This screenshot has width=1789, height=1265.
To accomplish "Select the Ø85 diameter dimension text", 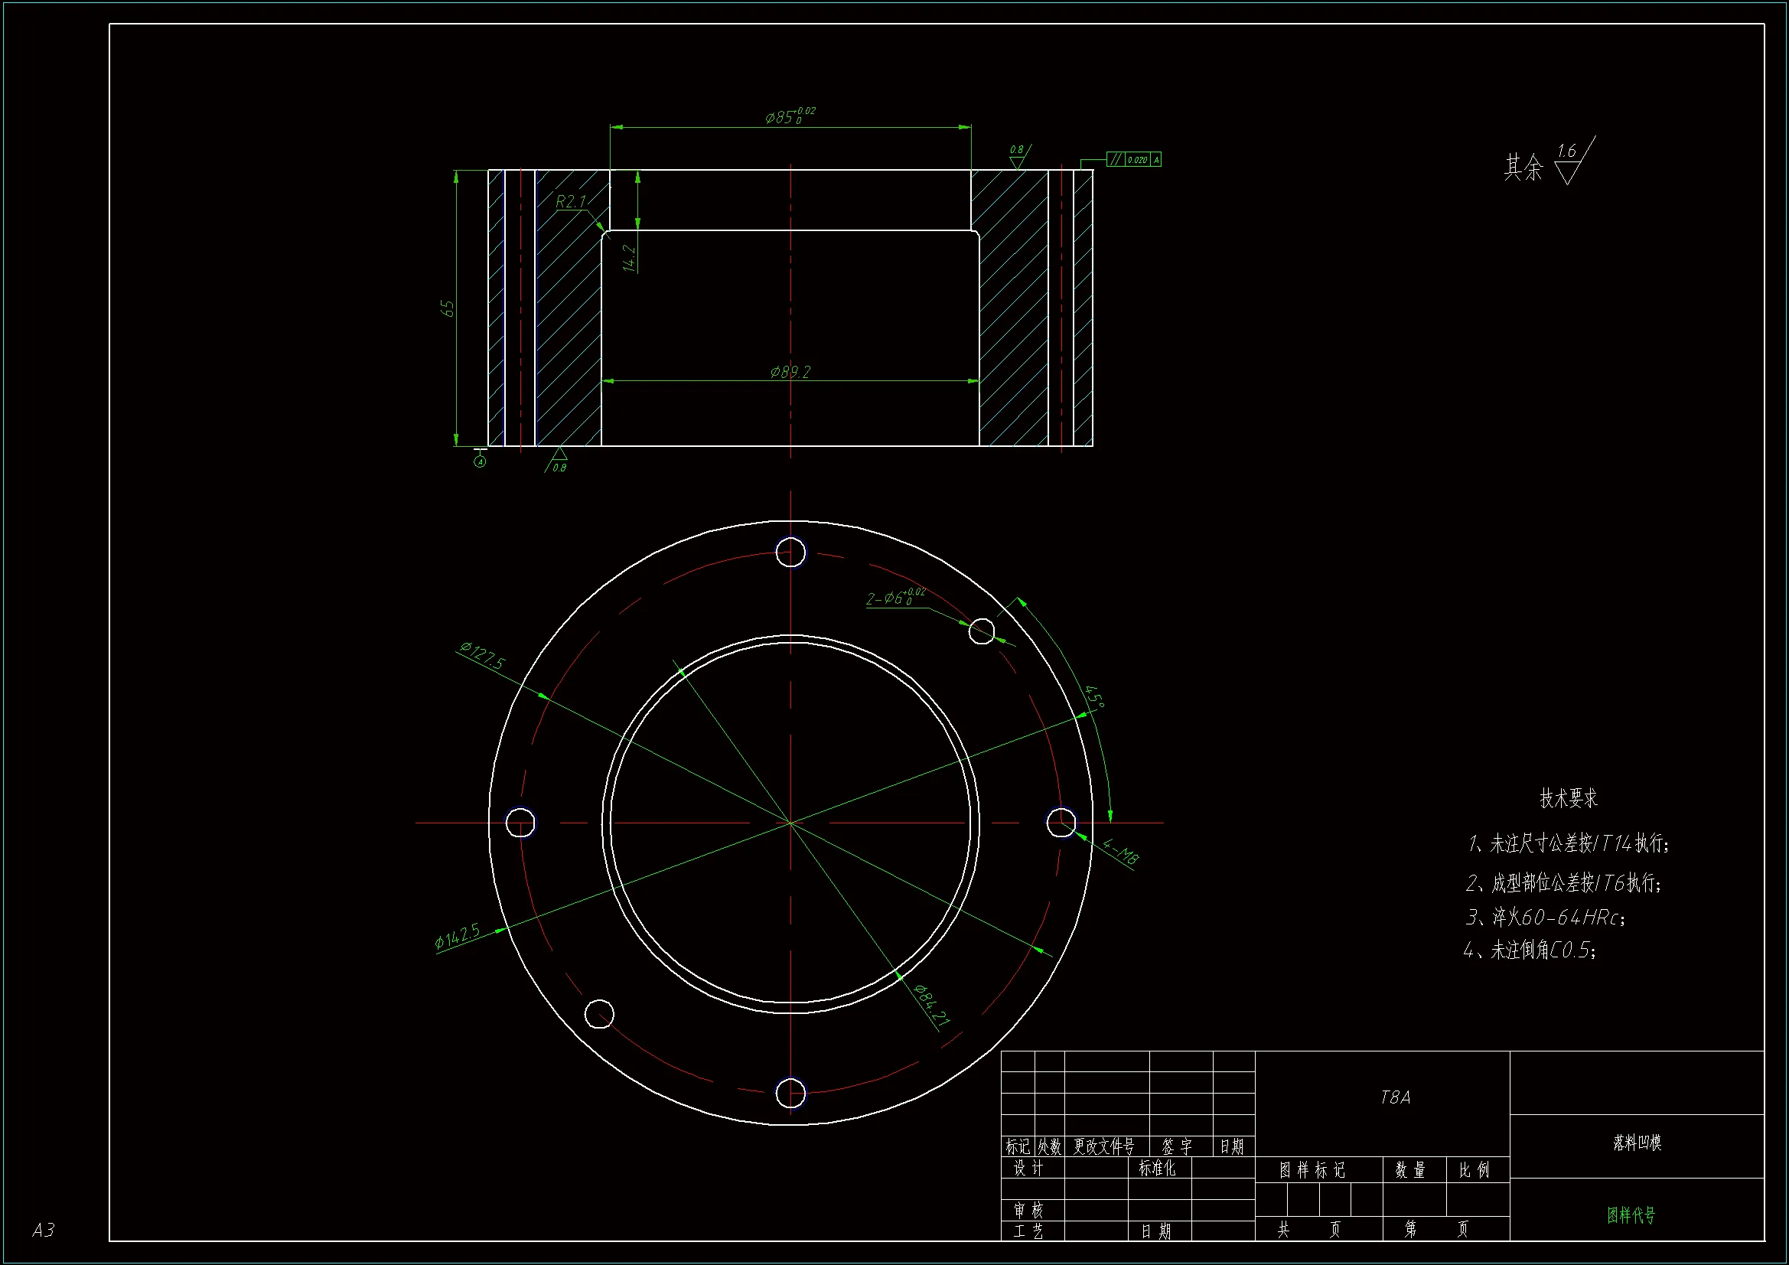I will 789,117.
